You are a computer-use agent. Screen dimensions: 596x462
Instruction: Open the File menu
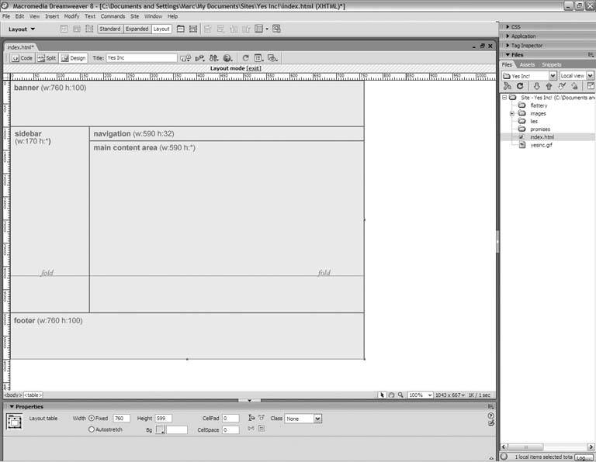(x=6, y=16)
